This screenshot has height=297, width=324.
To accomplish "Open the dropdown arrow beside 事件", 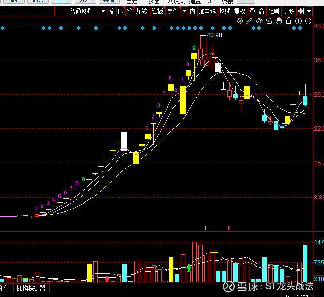I will coord(184,11).
